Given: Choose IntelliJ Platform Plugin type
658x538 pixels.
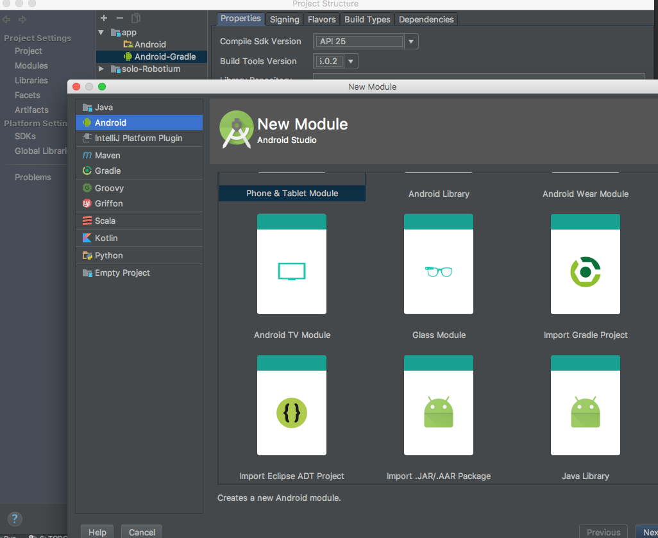Looking at the screenshot, I should (x=139, y=138).
